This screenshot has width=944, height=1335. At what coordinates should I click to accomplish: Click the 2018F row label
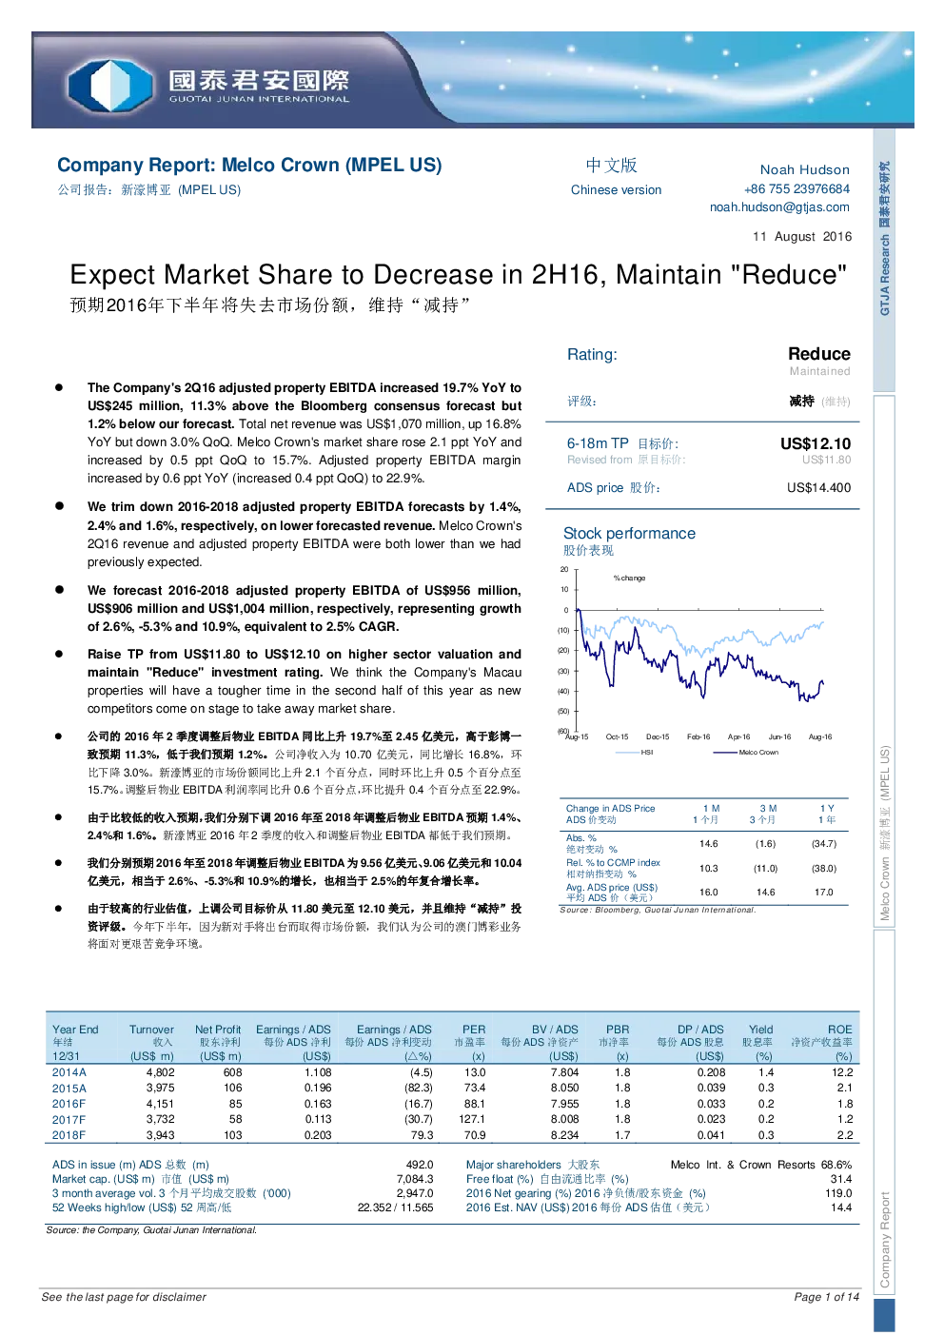(x=69, y=1135)
